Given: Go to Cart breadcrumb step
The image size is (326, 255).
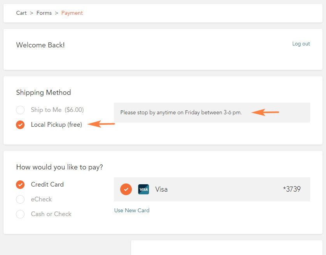Looking at the screenshot, I should pyautogui.click(x=21, y=13).
